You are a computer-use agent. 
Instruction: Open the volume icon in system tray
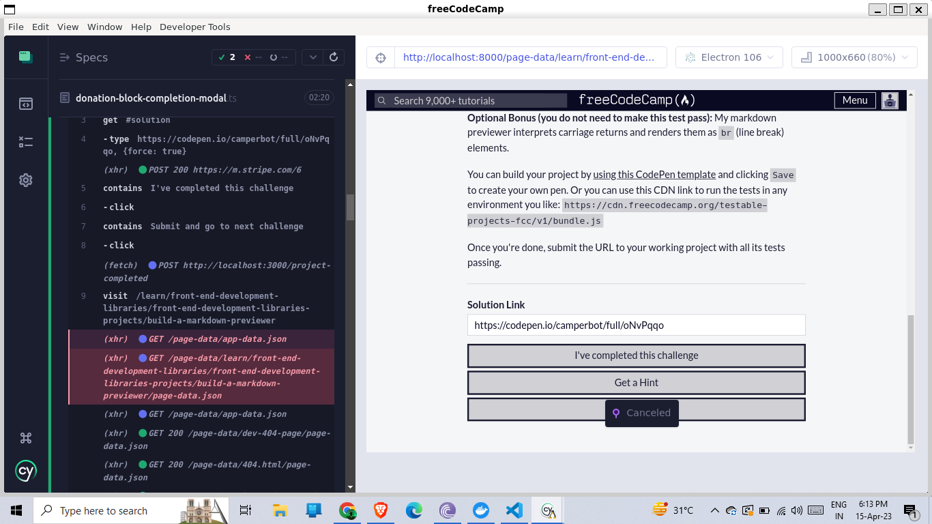tap(797, 510)
